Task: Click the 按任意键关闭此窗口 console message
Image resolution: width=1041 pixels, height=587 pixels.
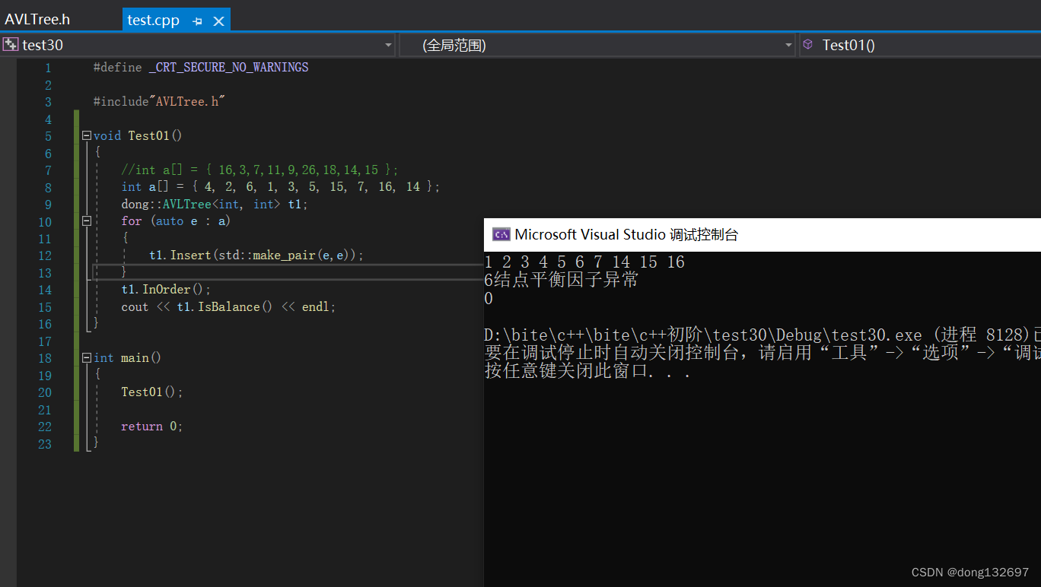Action: click(x=587, y=372)
